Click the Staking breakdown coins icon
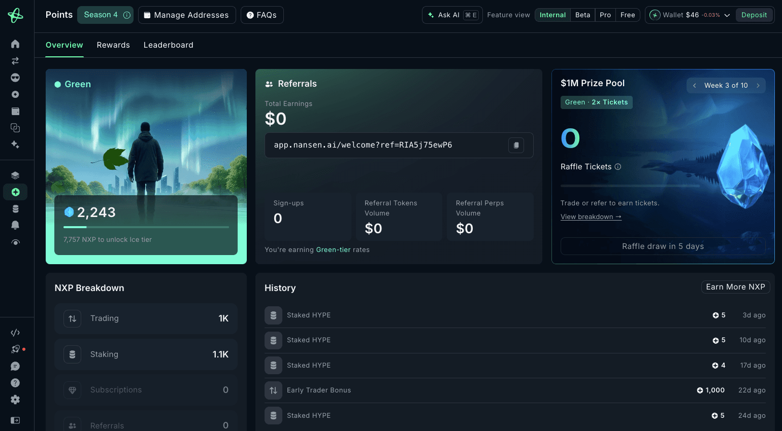782x431 pixels. coord(72,354)
